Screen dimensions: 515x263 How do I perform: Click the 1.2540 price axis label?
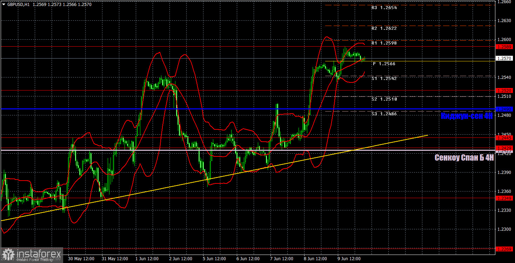tap(505, 77)
